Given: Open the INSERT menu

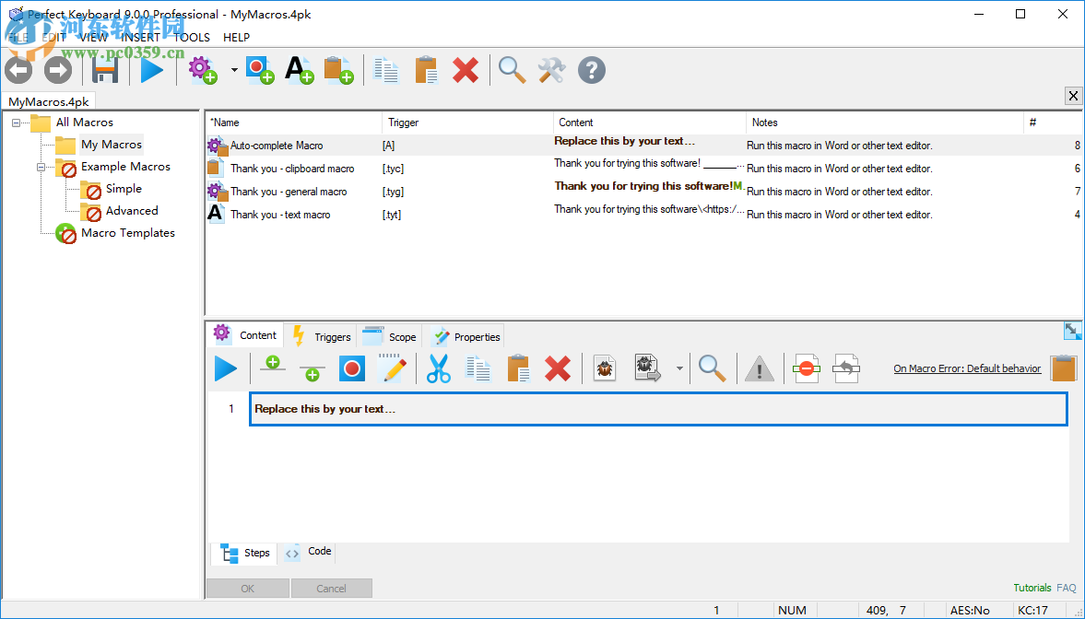Looking at the screenshot, I should pos(140,38).
